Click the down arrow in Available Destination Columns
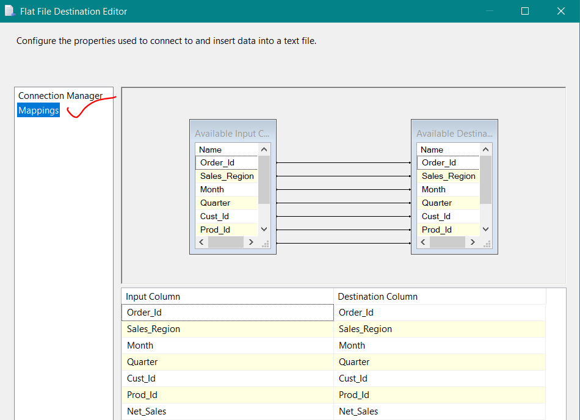The width and height of the screenshot is (580, 420). (486, 229)
